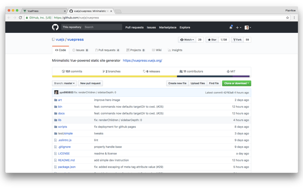Open the plus create-new dropdown
303x189 pixels.
coord(239,28)
